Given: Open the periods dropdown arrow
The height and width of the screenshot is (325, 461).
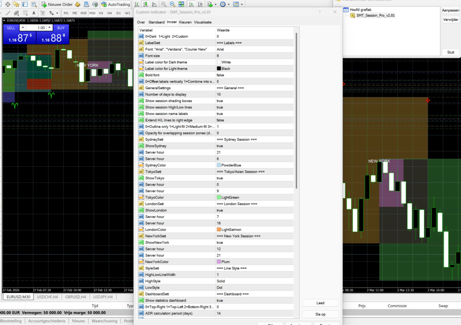Looking at the screenshot, I should click(228, 4).
